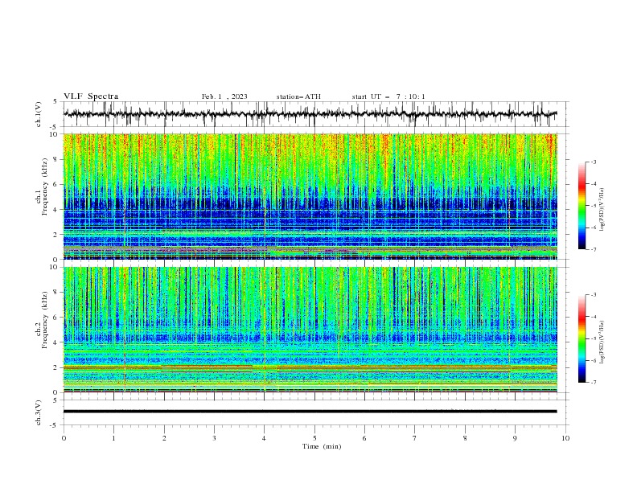Click time axis tick label '1'

tap(114, 438)
